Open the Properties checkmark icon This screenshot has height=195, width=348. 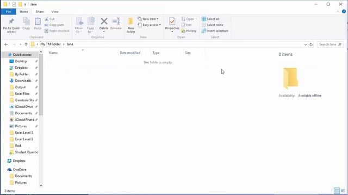coord(172,22)
